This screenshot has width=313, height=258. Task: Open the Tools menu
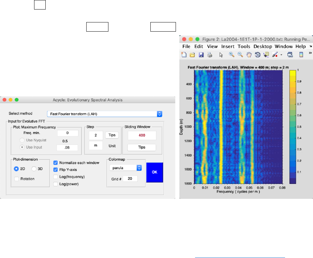(244, 46)
